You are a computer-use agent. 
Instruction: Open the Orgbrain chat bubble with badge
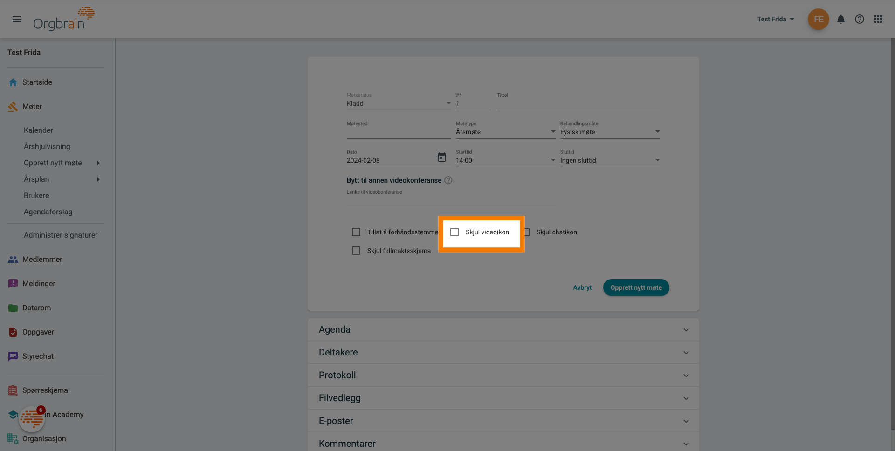pyautogui.click(x=32, y=419)
